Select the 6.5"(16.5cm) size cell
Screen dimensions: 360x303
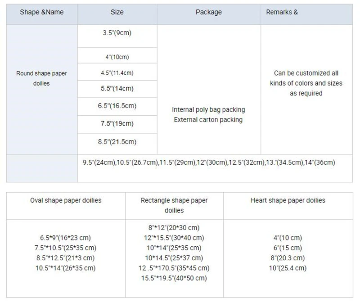pos(117,106)
